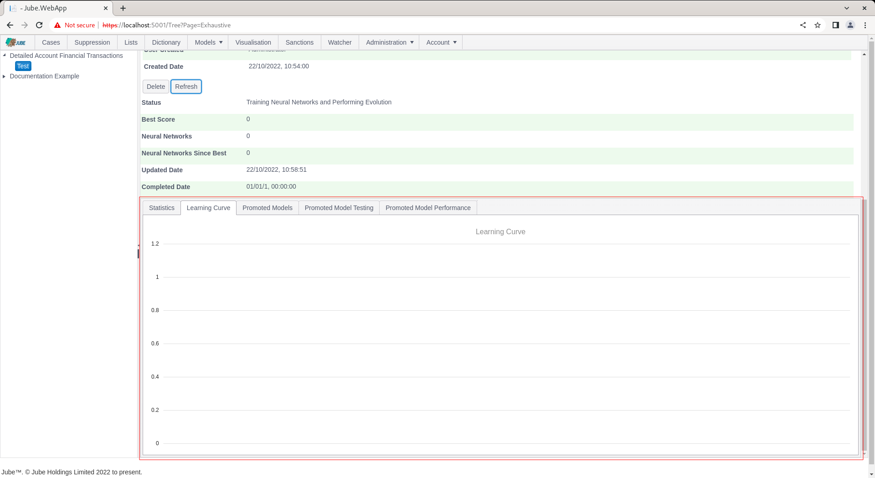Click the Learning Curve chart title
Image resolution: width=875 pixels, height=478 pixels.
(x=500, y=231)
